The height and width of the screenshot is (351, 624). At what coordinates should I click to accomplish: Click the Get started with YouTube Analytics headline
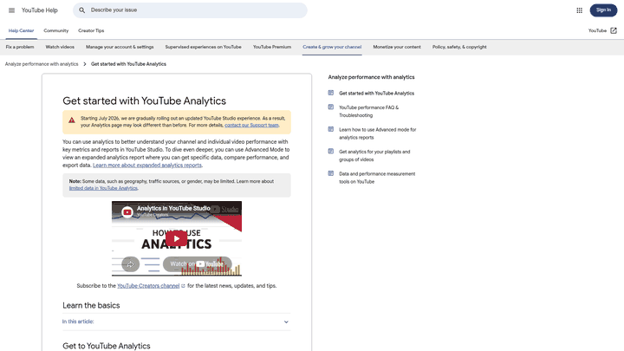pyautogui.click(x=144, y=101)
